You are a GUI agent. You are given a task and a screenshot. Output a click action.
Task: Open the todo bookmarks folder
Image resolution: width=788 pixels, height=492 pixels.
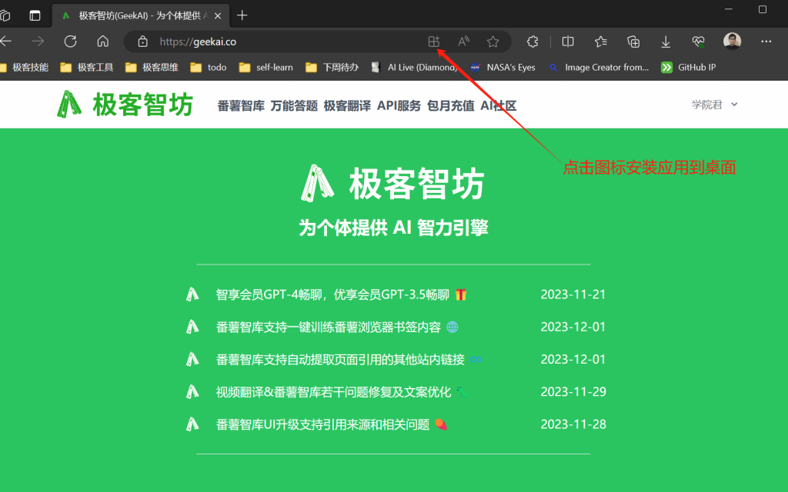click(x=208, y=68)
